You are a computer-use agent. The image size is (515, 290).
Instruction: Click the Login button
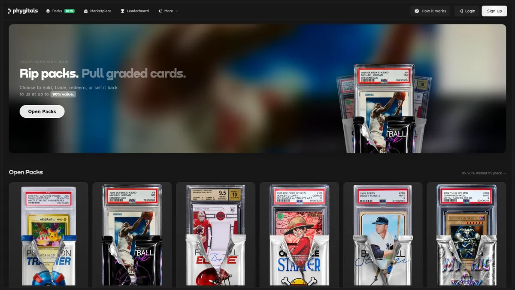click(467, 11)
